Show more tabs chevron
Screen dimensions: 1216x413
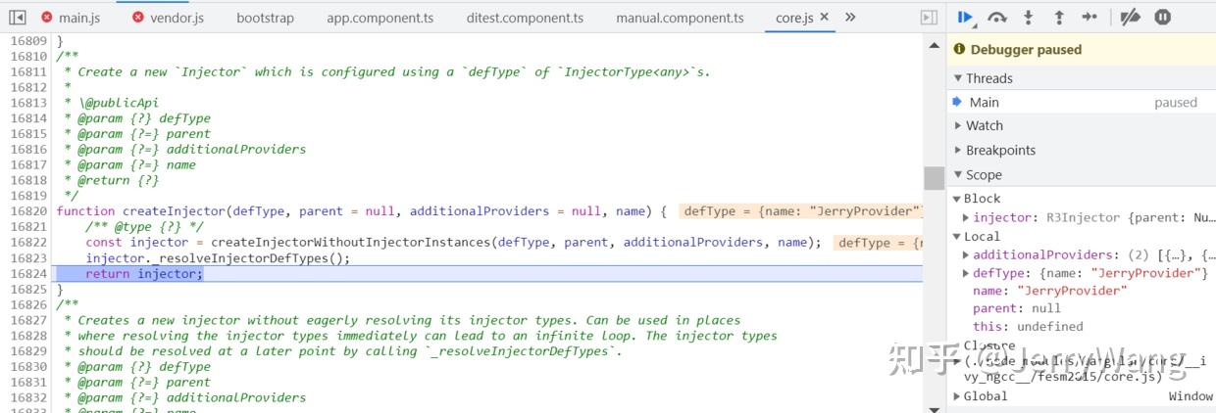pyautogui.click(x=850, y=17)
